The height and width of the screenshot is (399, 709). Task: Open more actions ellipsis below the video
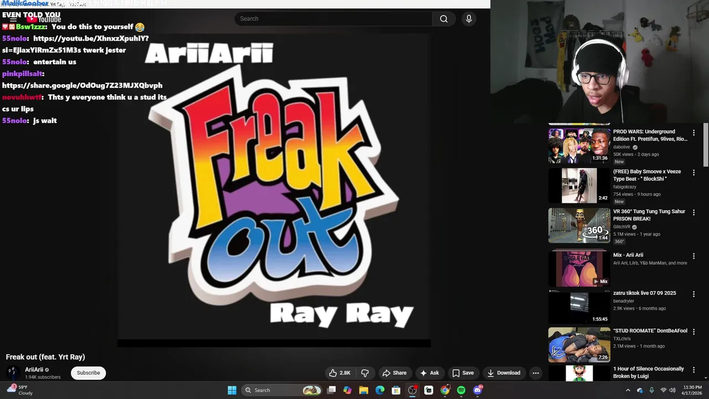click(x=536, y=373)
